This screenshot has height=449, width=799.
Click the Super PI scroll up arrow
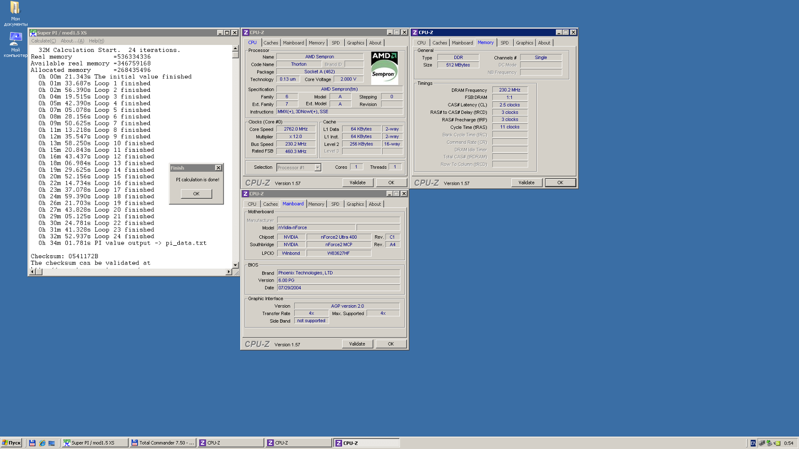coord(235,49)
